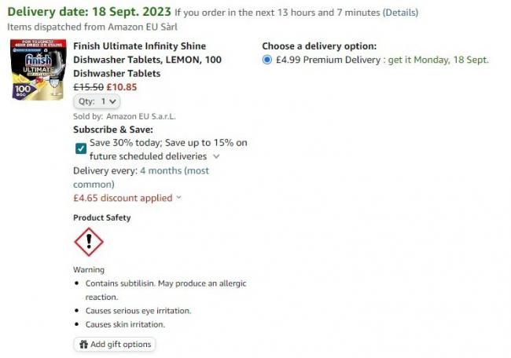The height and width of the screenshot is (358, 511).
Task: Click the hazard warning diamond icon
Action: tap(89, 242)
